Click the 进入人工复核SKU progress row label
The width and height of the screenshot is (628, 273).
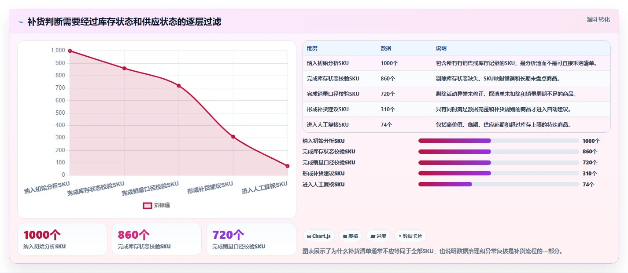324,185
